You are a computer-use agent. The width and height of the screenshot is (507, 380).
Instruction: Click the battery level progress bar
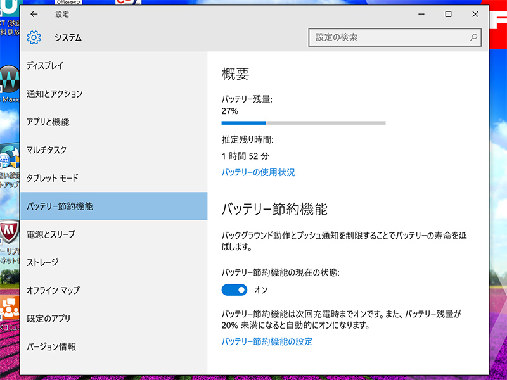[x=303, y=123]
